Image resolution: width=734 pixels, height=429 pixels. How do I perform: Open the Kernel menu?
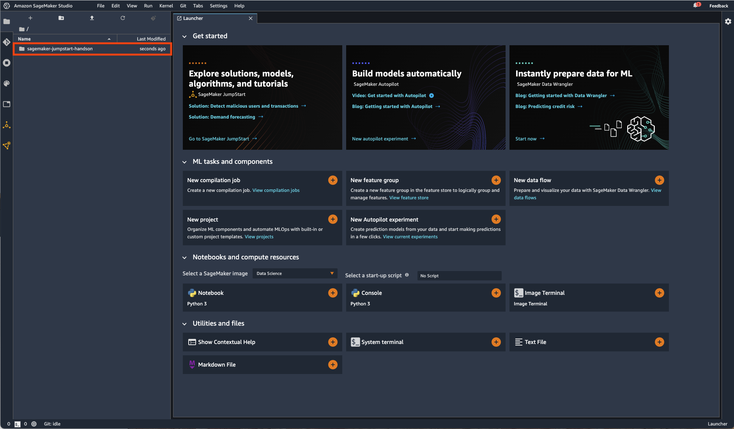point(166,6)
